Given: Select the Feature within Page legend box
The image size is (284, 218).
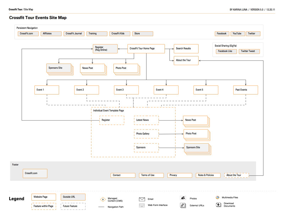Looking at the screenshot, I should [x=44, y=206].
